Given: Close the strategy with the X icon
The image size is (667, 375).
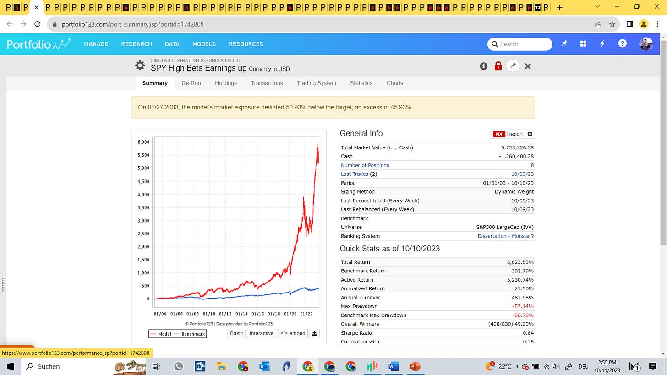Looking at the screenshot, I should point(528,66).
